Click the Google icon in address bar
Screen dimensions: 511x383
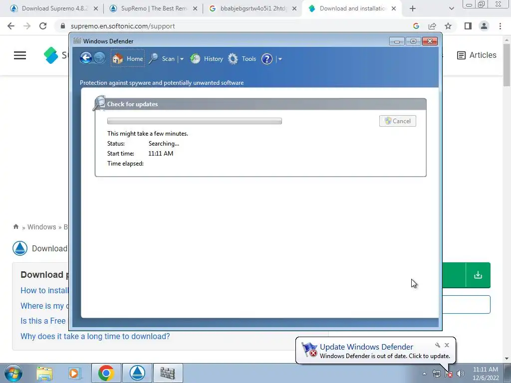416,26
